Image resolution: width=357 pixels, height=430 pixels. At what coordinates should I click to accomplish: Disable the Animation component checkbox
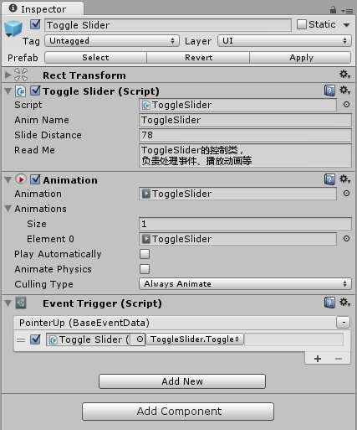click(35, 179)
